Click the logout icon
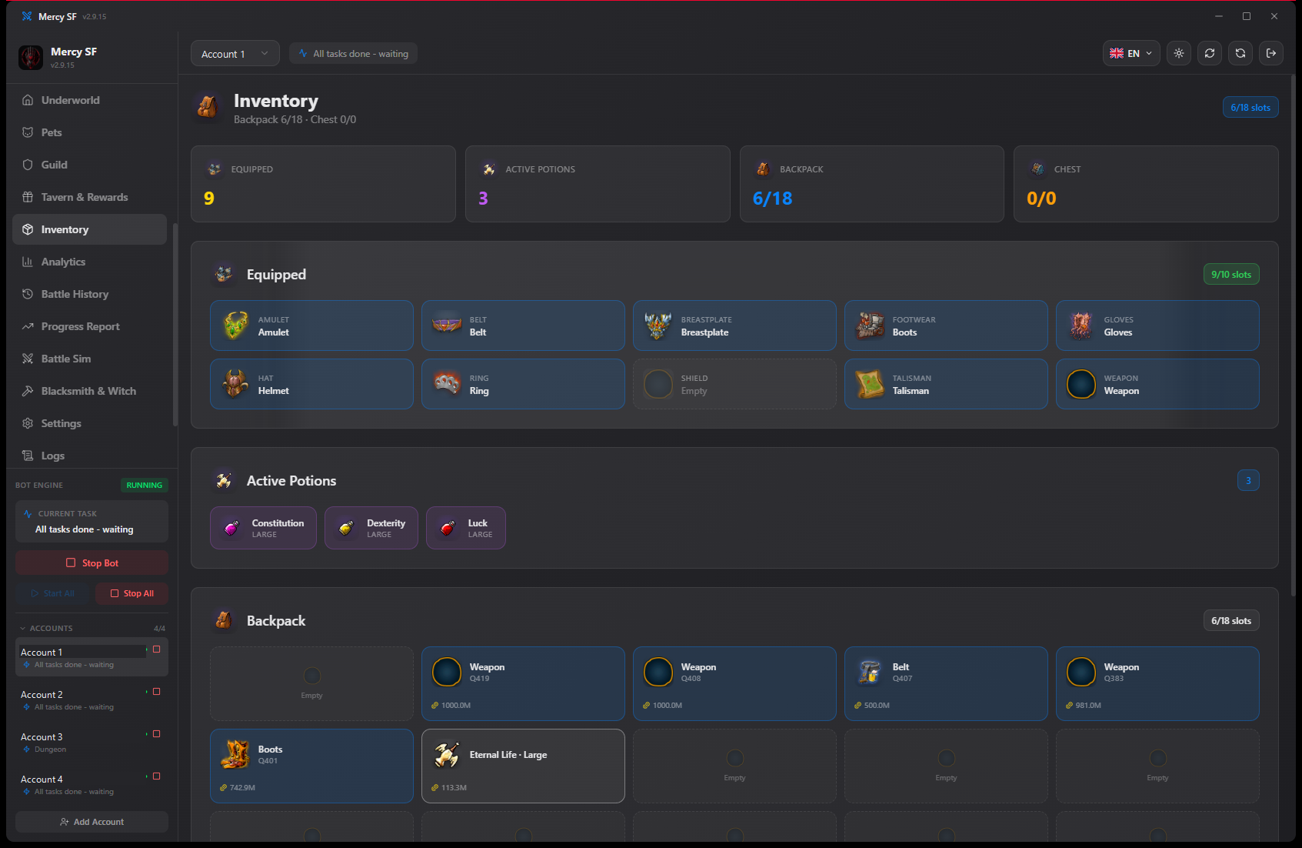This screenshot has height=848, width=1302. [1271, 53]
